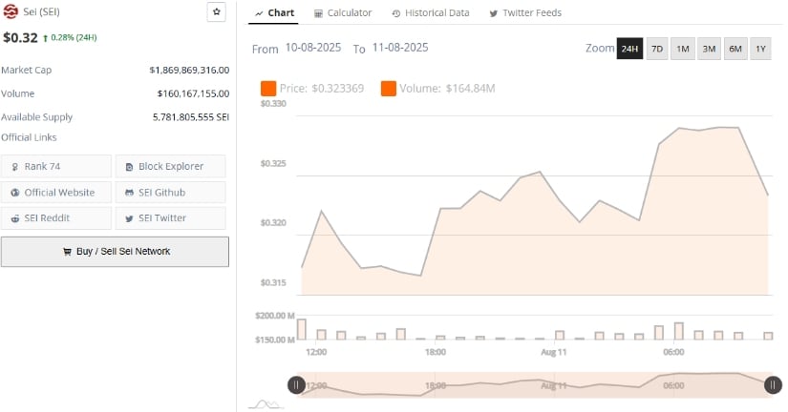Open the Chart tab

coord(273,13)
